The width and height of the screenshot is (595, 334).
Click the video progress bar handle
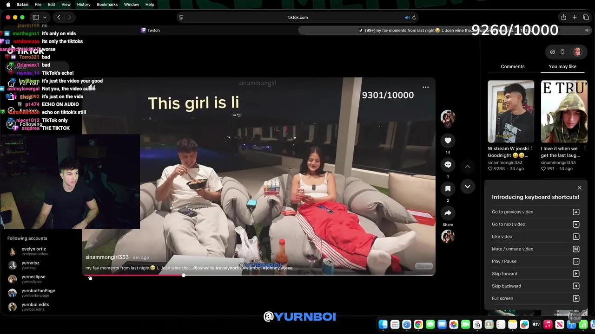click(x=184, y=275)
